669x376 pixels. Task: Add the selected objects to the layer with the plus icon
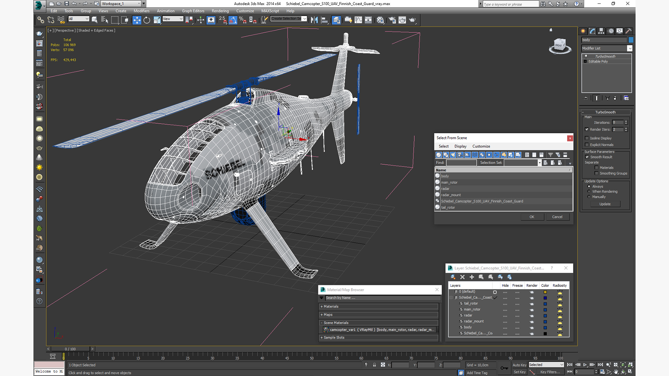coord(472,277)
